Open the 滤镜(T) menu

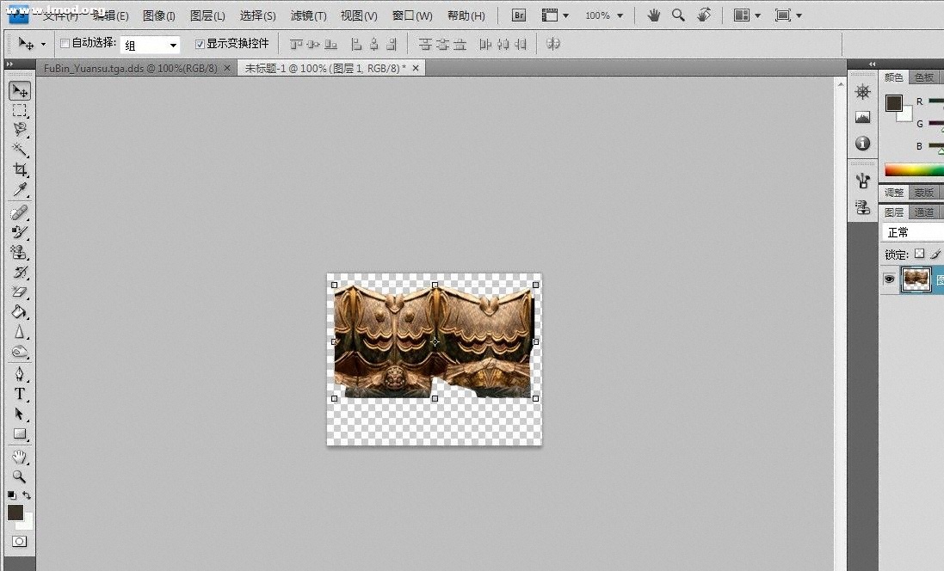(x=308, y=15)
